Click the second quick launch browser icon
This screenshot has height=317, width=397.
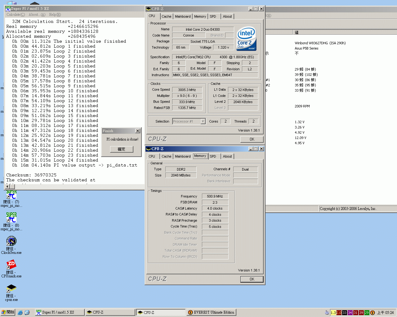click(27, 312)
